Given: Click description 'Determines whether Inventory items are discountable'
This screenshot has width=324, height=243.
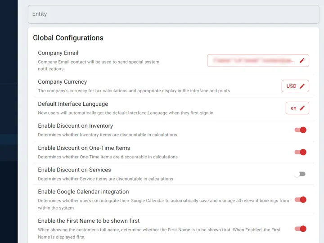Looking at the screenshot, I should [108, 135].
